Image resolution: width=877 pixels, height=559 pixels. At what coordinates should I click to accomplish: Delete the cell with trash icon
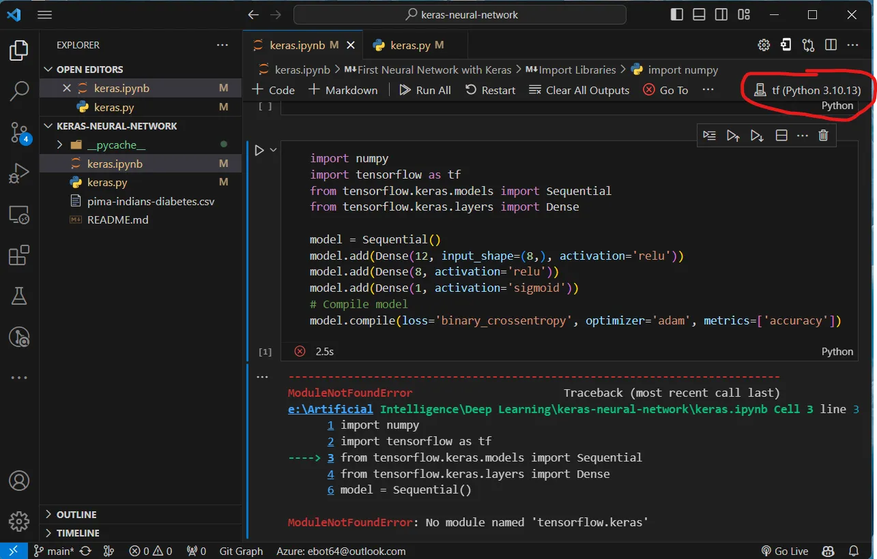pyautogui.click(x=823, y=136)
